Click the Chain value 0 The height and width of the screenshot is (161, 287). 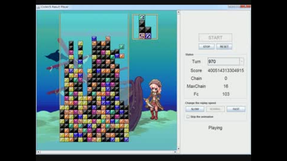click(x=226, y=78)
